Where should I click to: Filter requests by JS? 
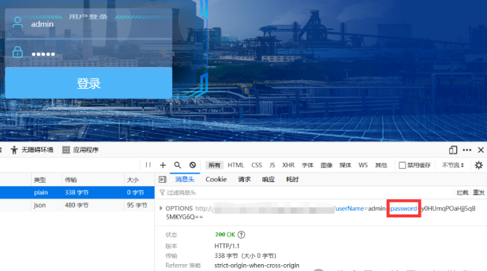coord(272,165)
